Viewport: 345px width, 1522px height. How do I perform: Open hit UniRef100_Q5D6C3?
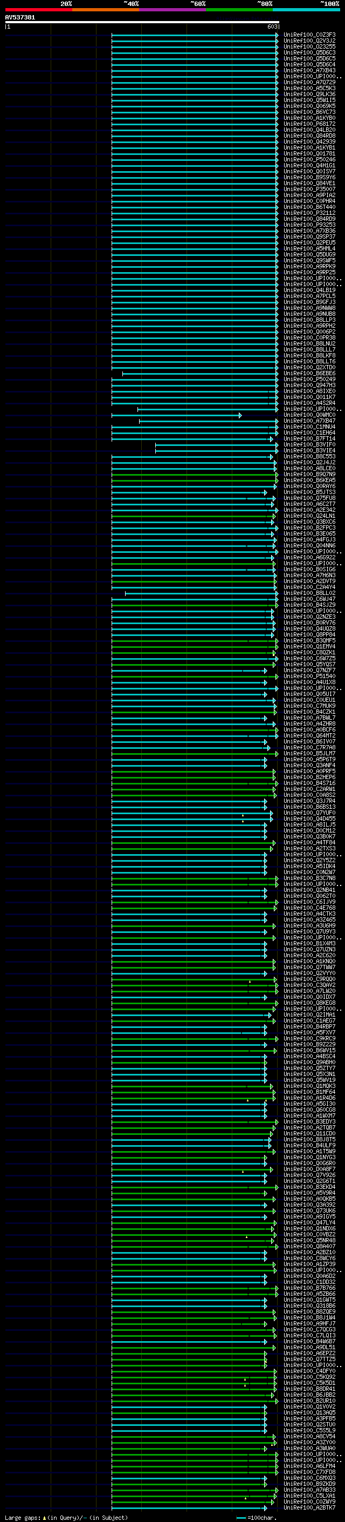(309, 52)
